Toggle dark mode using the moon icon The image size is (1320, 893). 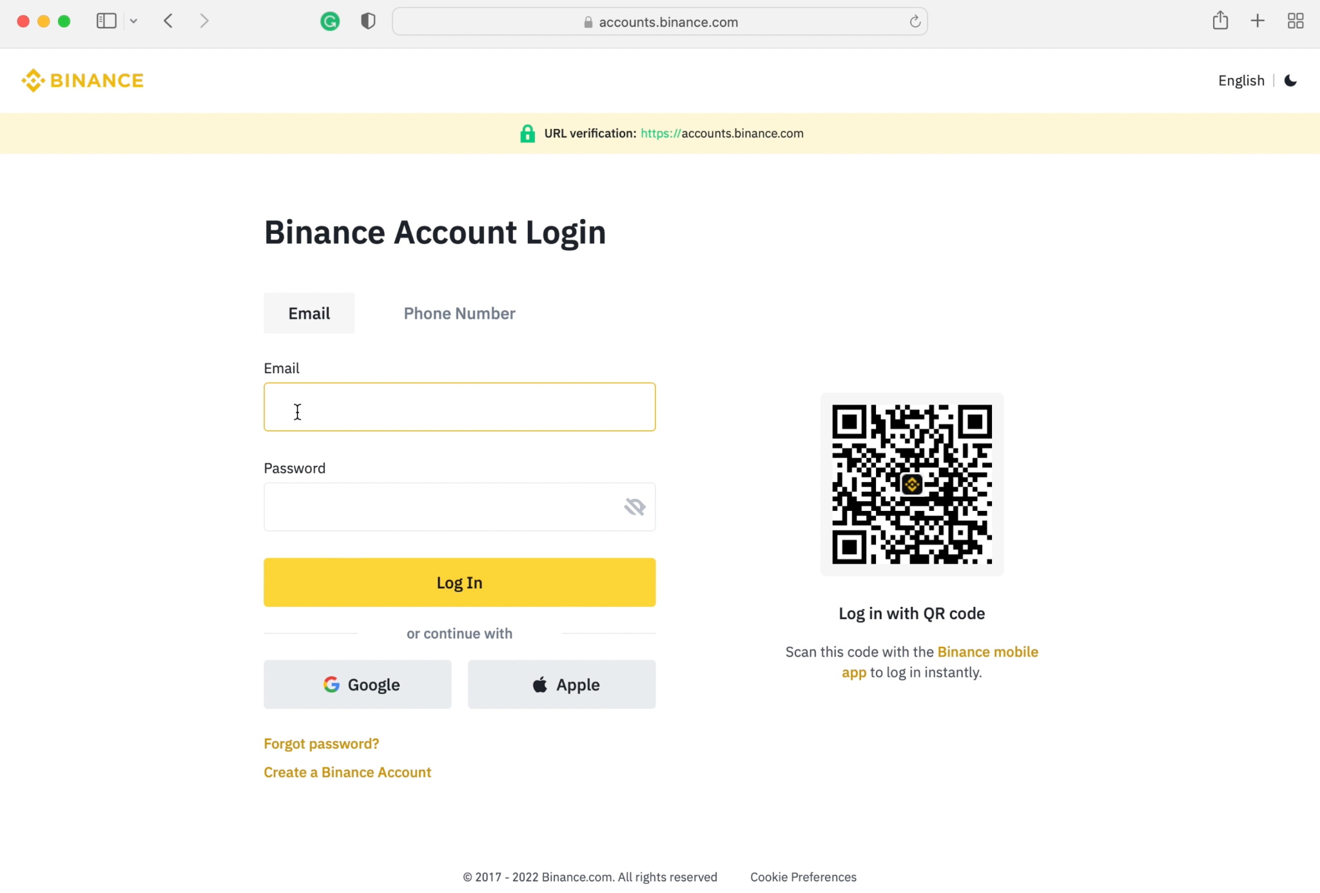pos(1290,81)
